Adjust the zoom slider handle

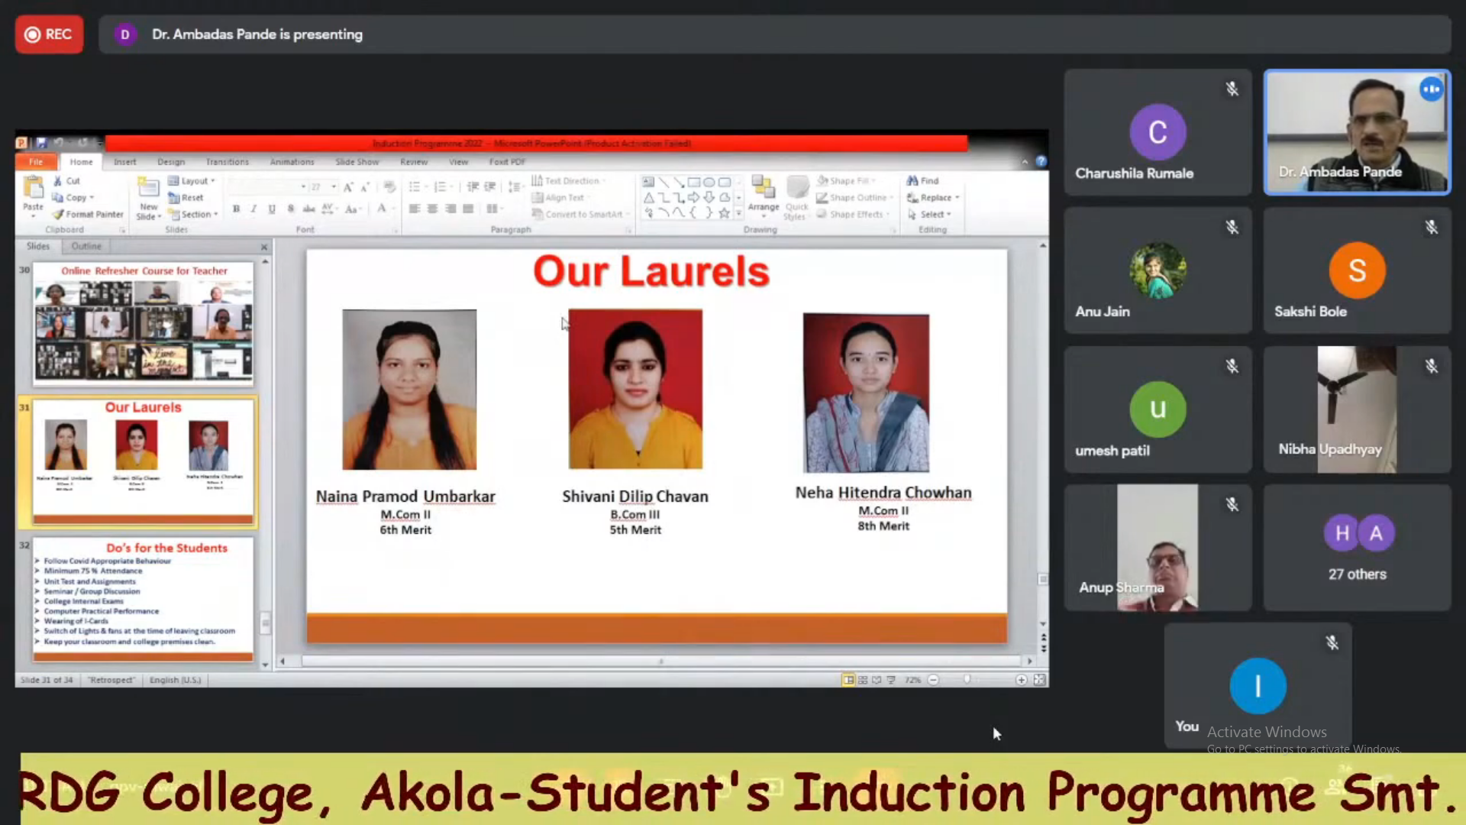click(967, 680)
